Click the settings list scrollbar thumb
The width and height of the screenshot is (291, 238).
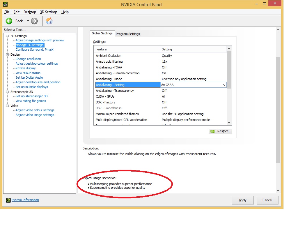(229, 70)
